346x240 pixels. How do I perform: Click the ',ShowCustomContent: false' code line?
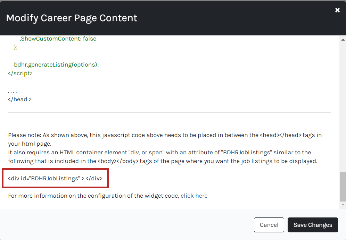[x=58, y=38]
